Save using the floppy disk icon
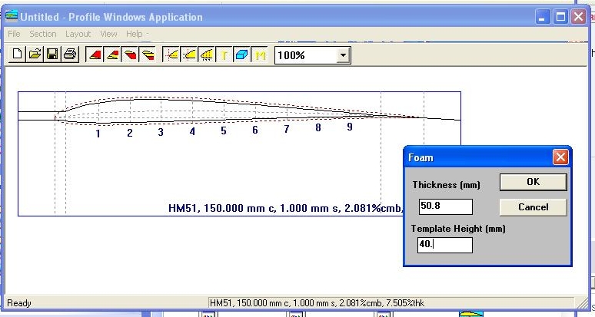Viewport: 595px width, 317px height. tap(52, 55)
